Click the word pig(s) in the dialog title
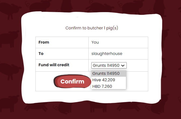This screenshot has height=119, width=181. tap(112, 28)
